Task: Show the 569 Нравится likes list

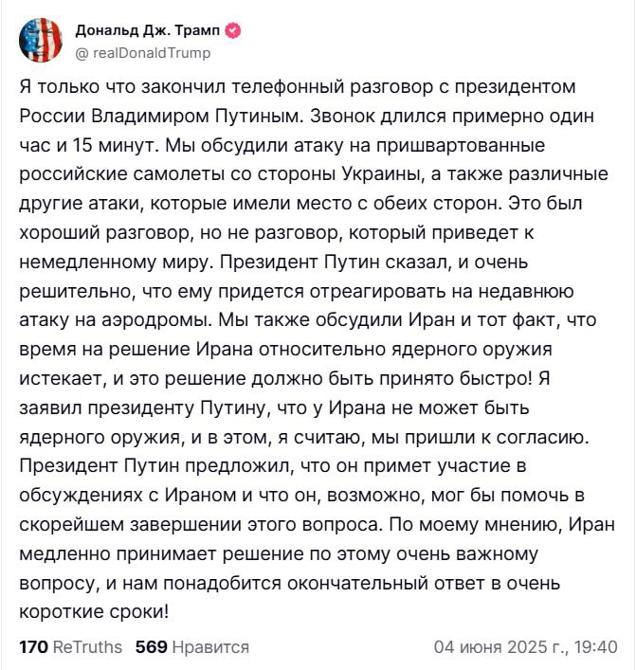Action: click(192, 647)
